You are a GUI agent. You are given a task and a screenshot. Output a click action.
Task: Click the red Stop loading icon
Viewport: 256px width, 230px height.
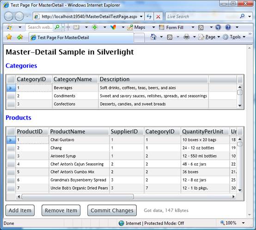coord(158,17)
